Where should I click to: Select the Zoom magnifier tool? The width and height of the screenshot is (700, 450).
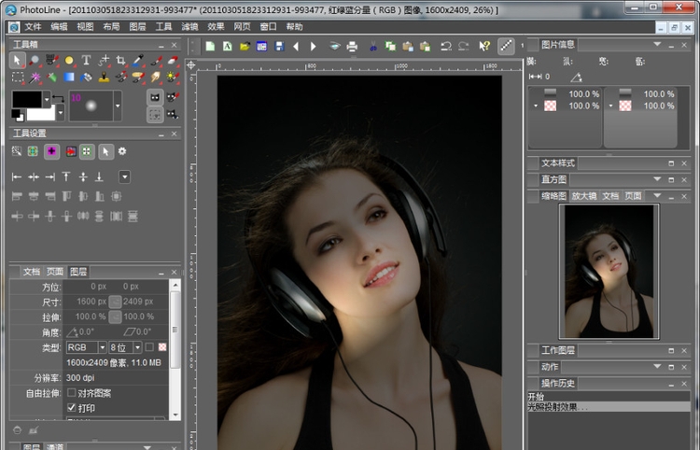click(x=35, y=61)
